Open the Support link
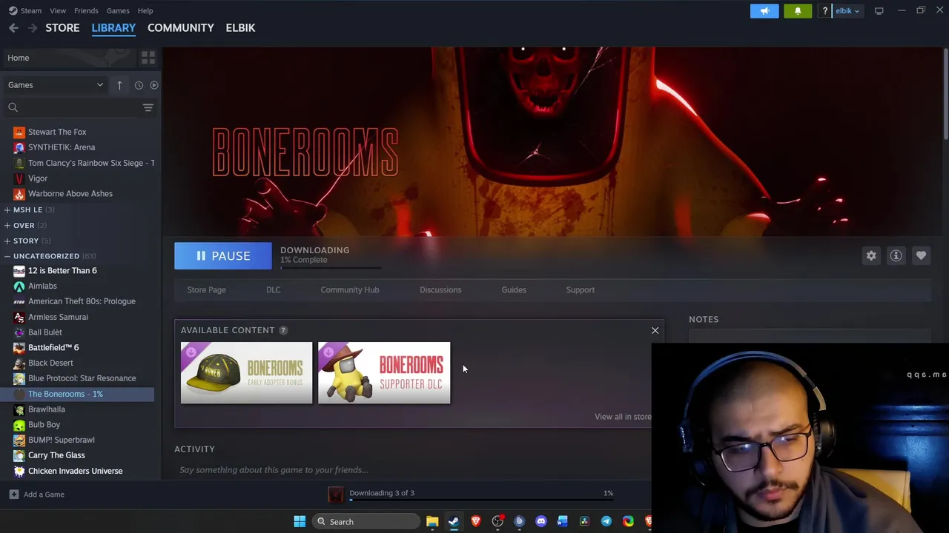 coord(581,290)
